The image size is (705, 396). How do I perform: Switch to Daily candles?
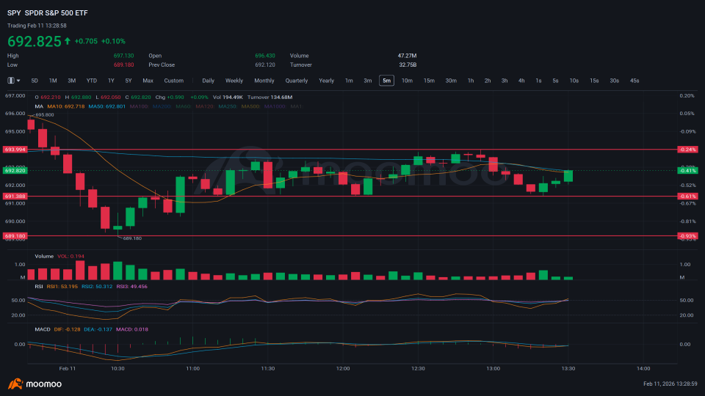pyautogui.click(x=208, y=81)
